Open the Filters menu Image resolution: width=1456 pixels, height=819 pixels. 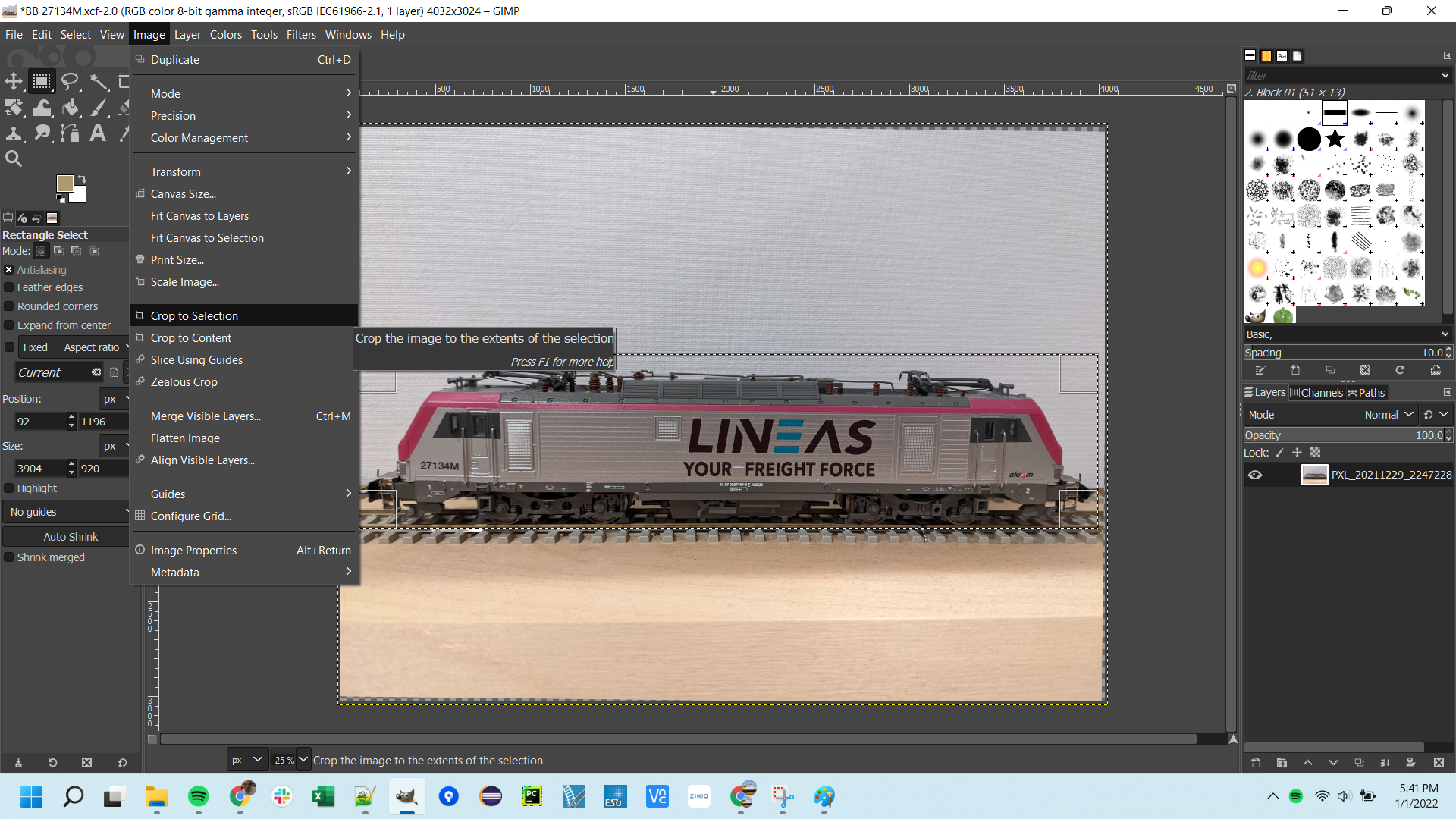click(x=301, y=35)
